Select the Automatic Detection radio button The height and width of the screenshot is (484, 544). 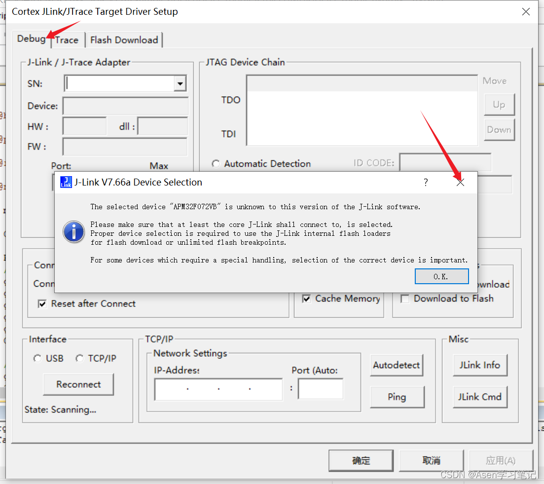pyautogui.click(x=216, y=163)
